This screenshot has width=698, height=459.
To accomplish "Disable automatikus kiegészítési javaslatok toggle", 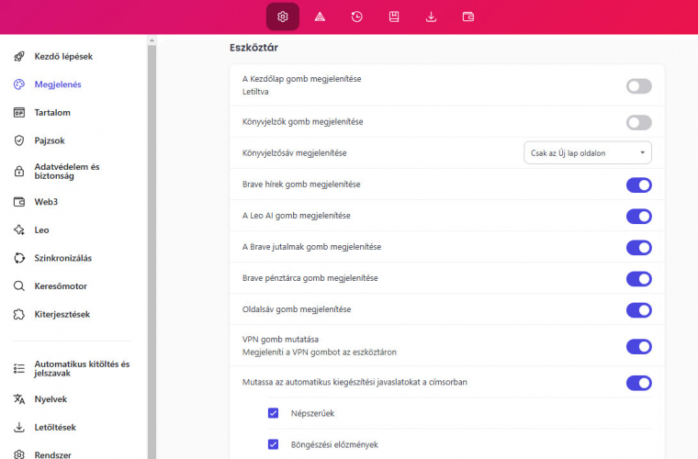I will [x=639, y=383].
